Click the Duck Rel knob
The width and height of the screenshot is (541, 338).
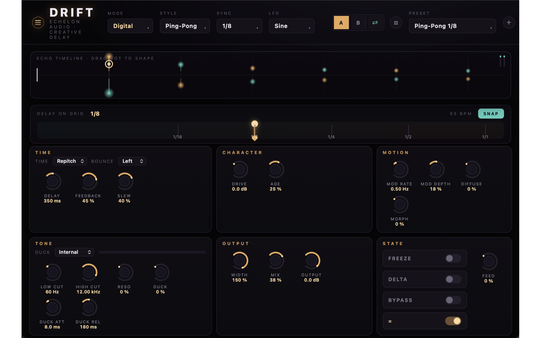click(88, 308)
